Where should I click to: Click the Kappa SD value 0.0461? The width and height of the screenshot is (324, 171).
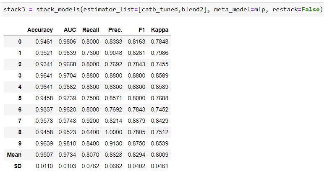tap(159, 166)
